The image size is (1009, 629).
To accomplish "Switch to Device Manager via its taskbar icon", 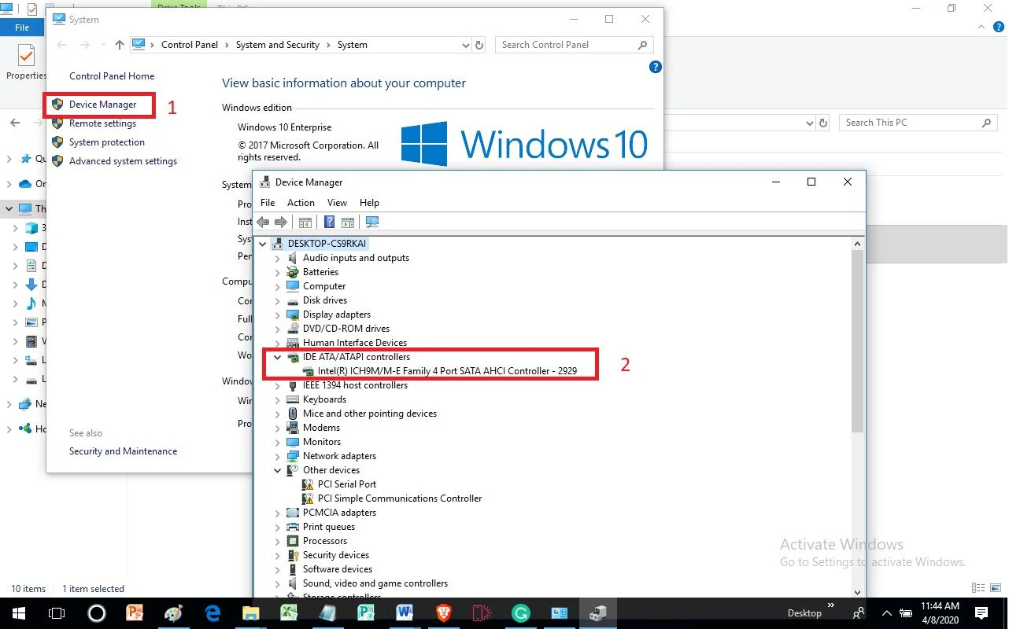I will 597,612.
